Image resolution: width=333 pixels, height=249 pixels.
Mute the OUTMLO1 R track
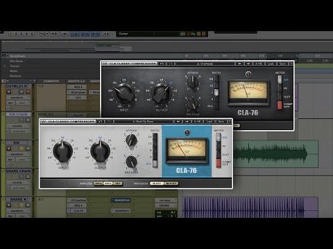(x=28, y=92)
